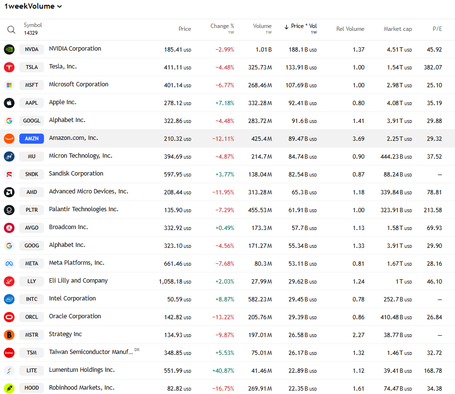
Task: Click the Lumentum logo icon
Action: 9,370
